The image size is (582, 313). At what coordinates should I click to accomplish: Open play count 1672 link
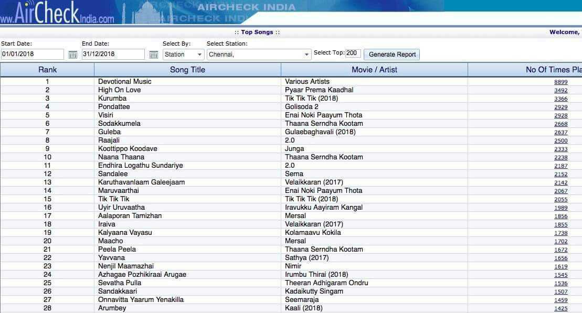[x=561, y=250]
